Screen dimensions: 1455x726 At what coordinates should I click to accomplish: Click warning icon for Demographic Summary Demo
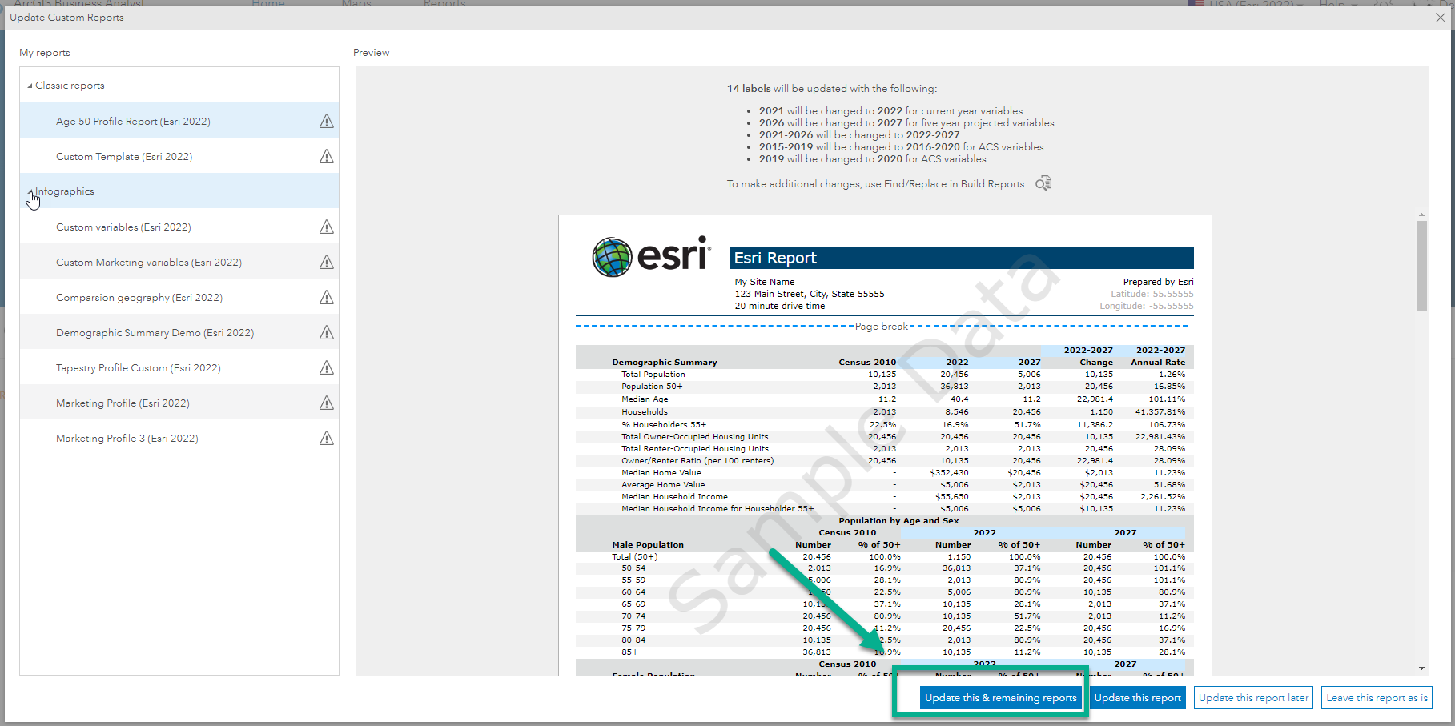[327, 333]
